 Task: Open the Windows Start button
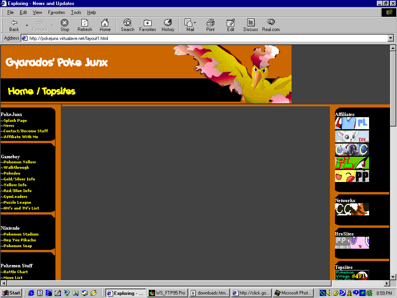[11, 293]
